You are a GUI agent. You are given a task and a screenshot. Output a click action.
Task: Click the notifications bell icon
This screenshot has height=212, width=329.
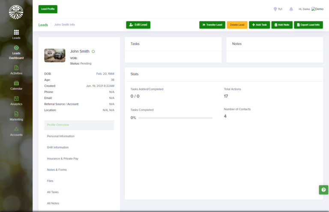click(291, 9)
